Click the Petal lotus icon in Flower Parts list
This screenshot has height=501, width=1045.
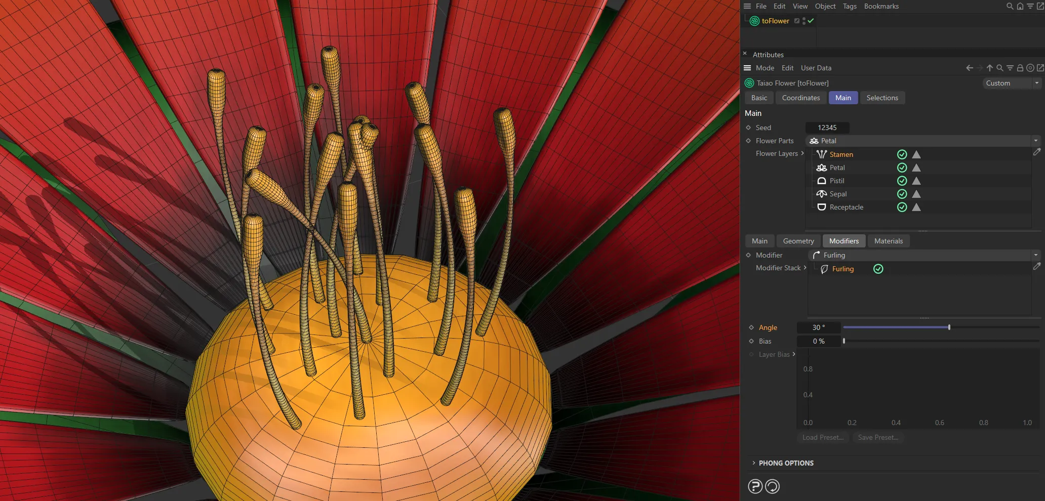[821, 168]
